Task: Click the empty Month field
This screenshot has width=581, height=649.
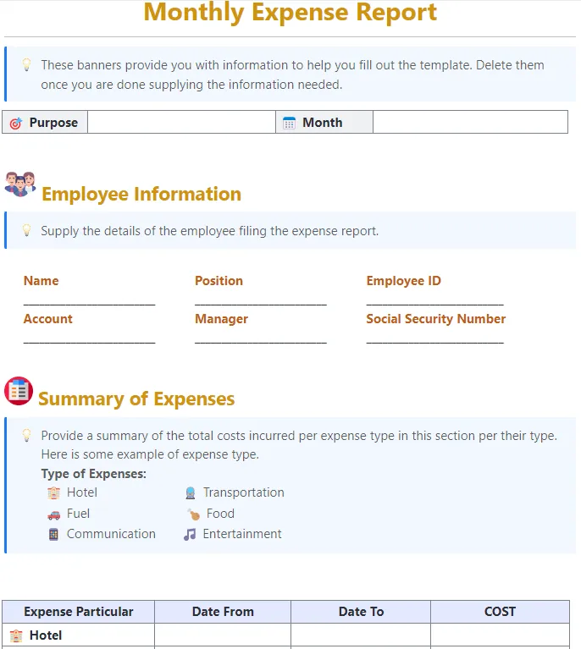Action: click(x=470, y=122)
